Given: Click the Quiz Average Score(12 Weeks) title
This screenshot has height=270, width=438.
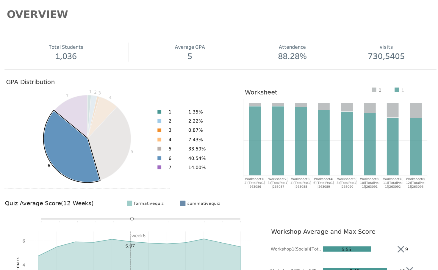Looking at the screenshot, I should (49, 203).
